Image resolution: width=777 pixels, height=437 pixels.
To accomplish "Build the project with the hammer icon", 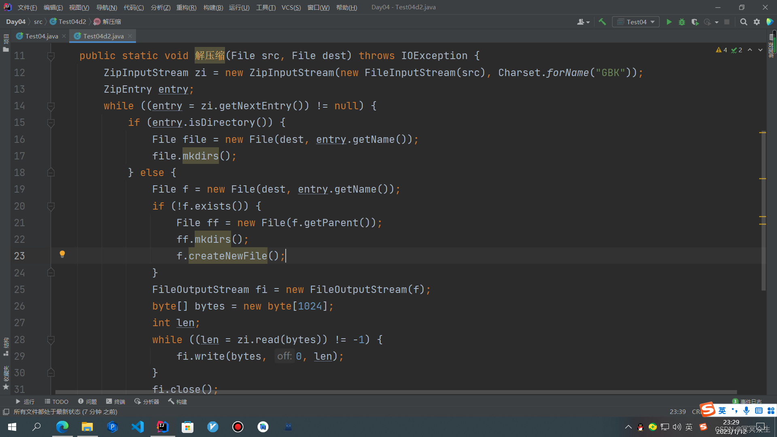I will point(602,21).
